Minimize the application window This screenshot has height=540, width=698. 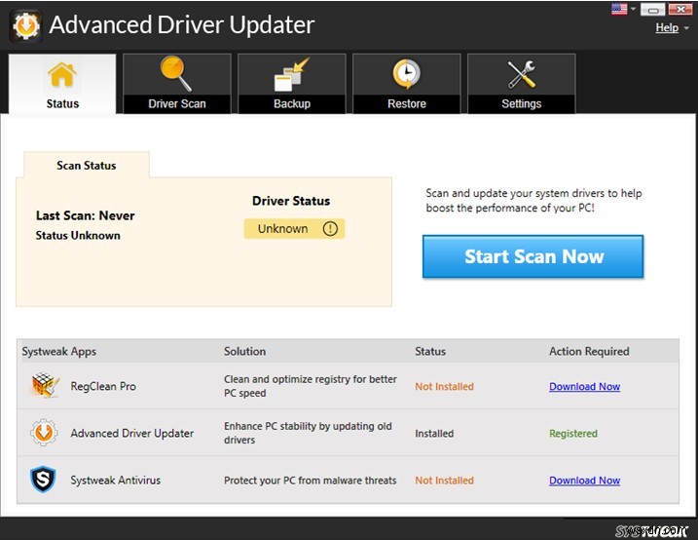(652, 9)
